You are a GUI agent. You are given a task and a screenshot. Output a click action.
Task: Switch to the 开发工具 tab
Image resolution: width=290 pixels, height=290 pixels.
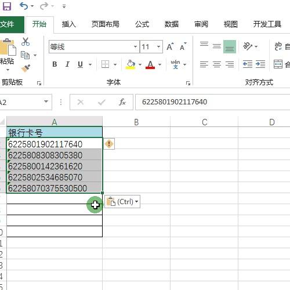point(267,24)
